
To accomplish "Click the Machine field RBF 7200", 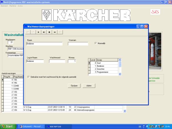I will point(16,49).
